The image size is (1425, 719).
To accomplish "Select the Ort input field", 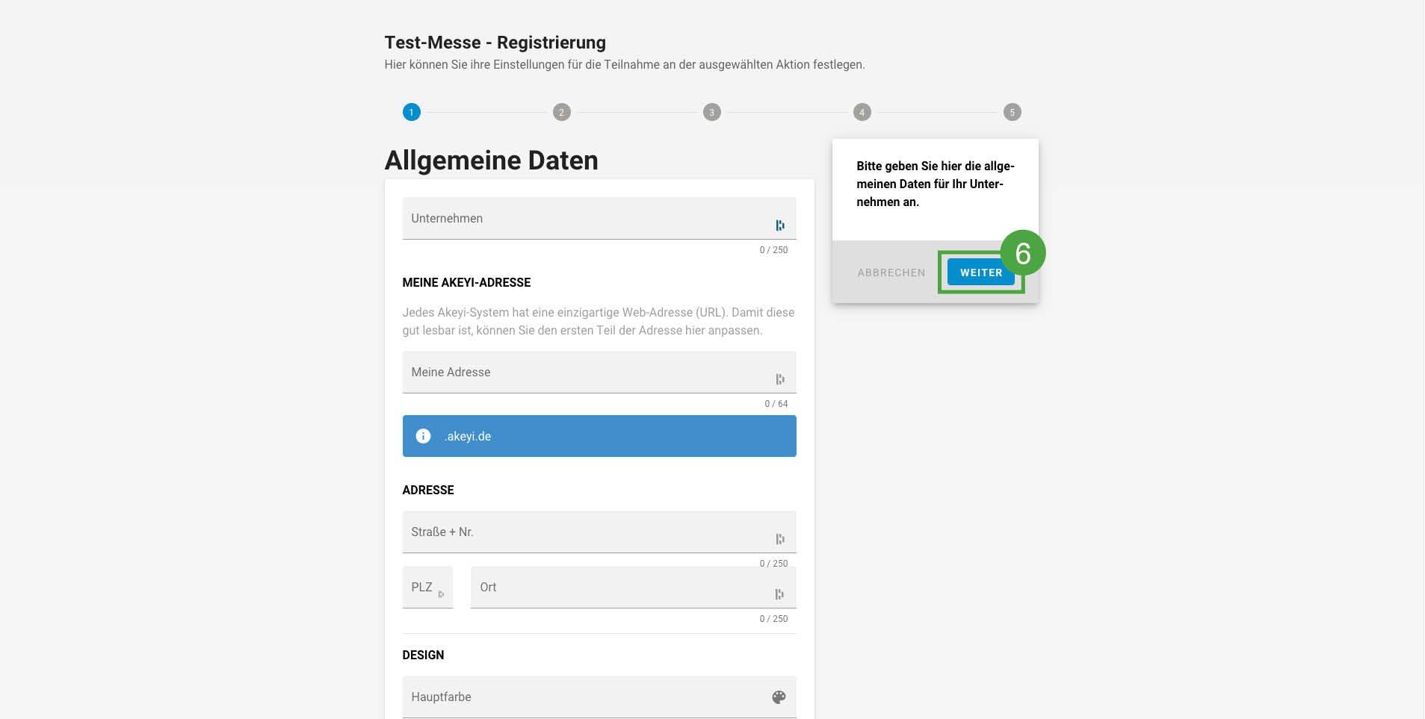I will [x=620, y=588].
